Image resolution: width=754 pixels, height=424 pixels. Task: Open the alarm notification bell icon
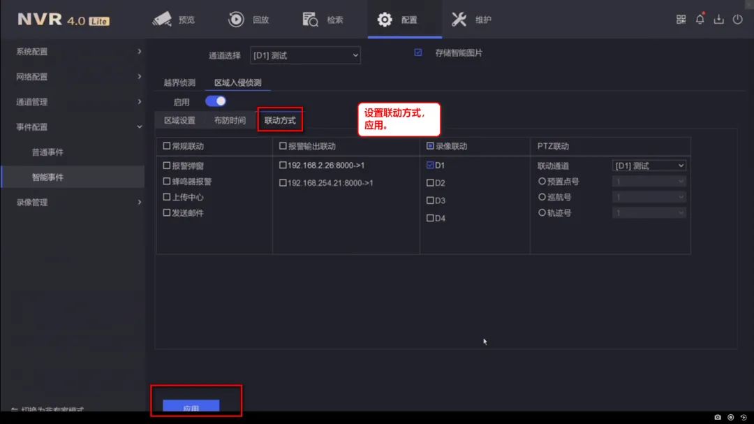[700, 20]
